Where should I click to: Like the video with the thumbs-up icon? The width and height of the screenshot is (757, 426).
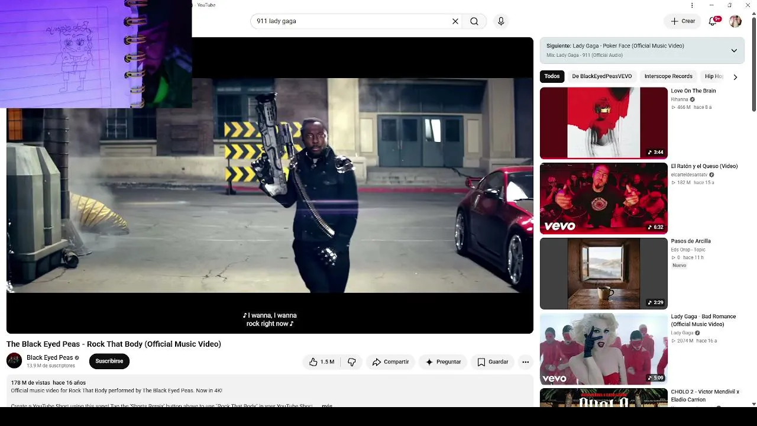pyautogui.click(x=321, y=362)
